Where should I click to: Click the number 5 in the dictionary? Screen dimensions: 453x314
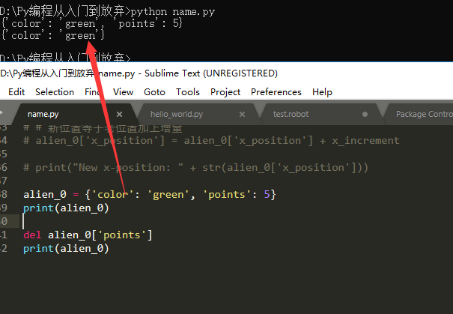(267, 194)
